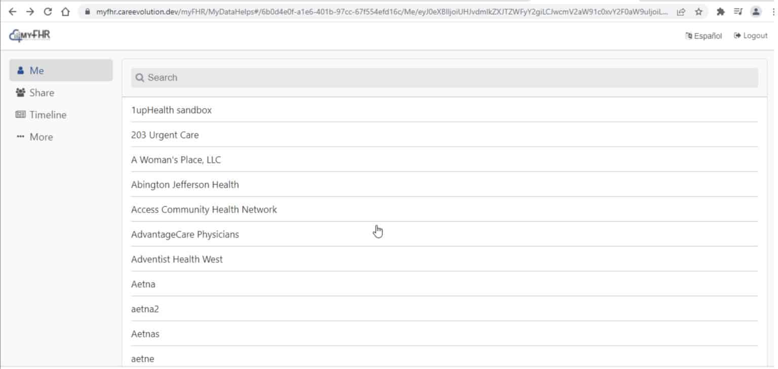Select 1upHealth sandbox provider

[444, 110]
